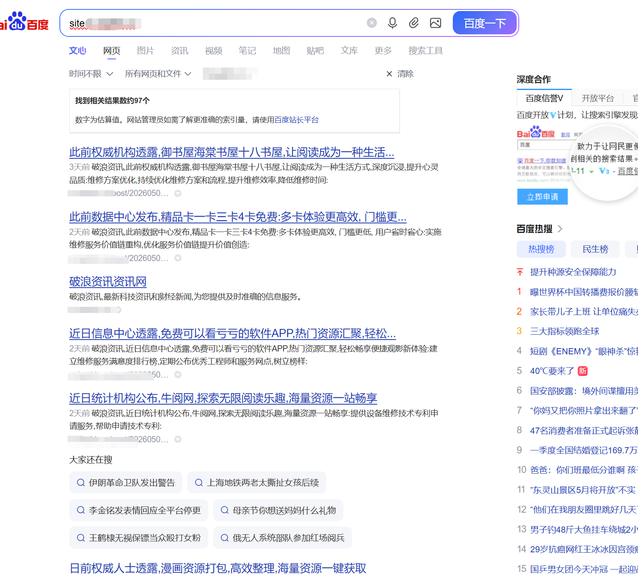Viewport: 638px width, 574px height.
Task: Search suggestion 上海地铁两老太撕扯女孩后续
Action: [257, 483]
